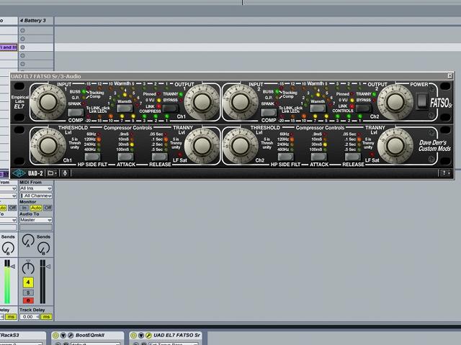The image size is (461, 345).
Task: Click pan knob on Battery track
Action: (x=28, y=268)
